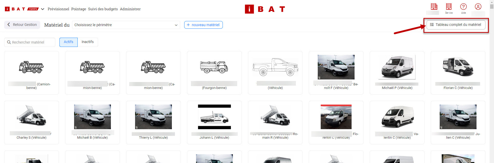Expand the iBAT Temps app switcher chevron

[x=43, y=9]
